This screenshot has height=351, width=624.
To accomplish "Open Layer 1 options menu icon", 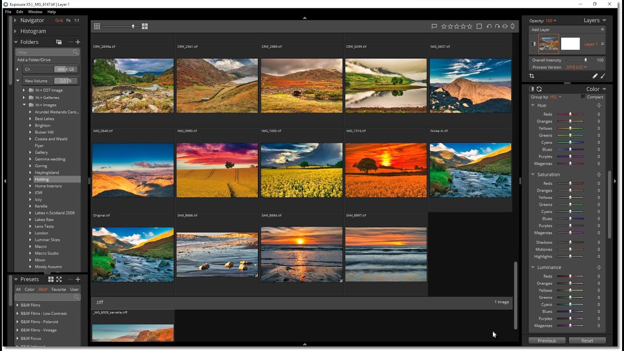I will [603, 44].
